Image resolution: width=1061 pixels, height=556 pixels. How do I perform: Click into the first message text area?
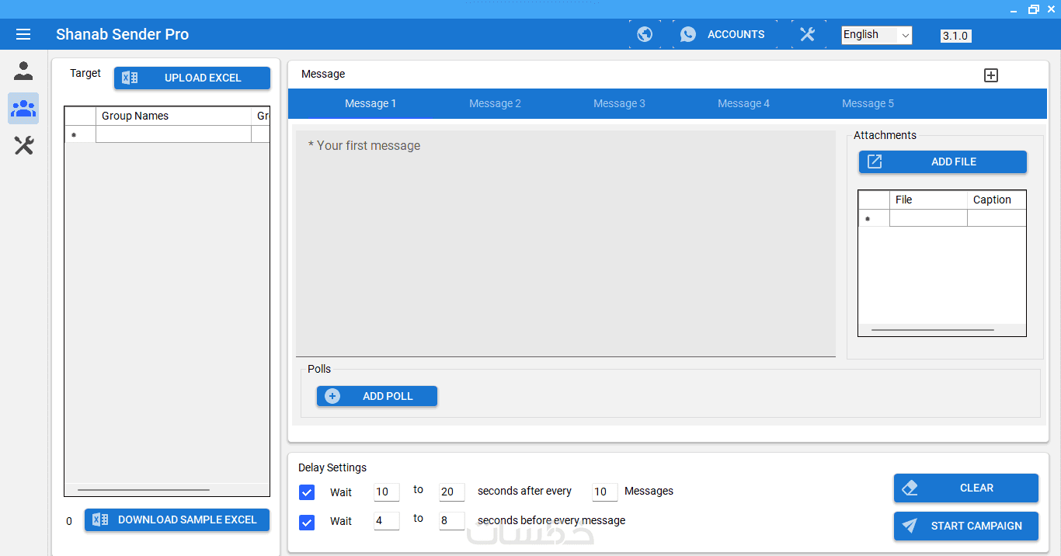tap(565, 243)
